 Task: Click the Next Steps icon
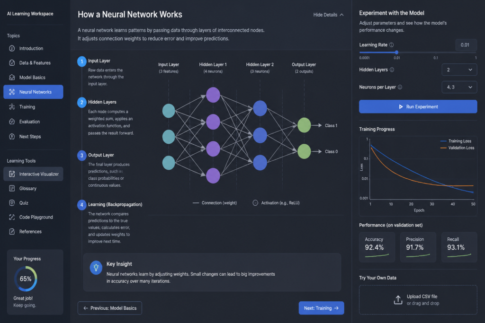(12, 137)
